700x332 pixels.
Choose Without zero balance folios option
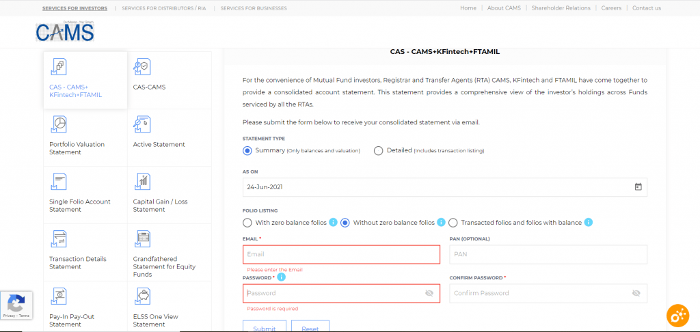click(345, 223)
